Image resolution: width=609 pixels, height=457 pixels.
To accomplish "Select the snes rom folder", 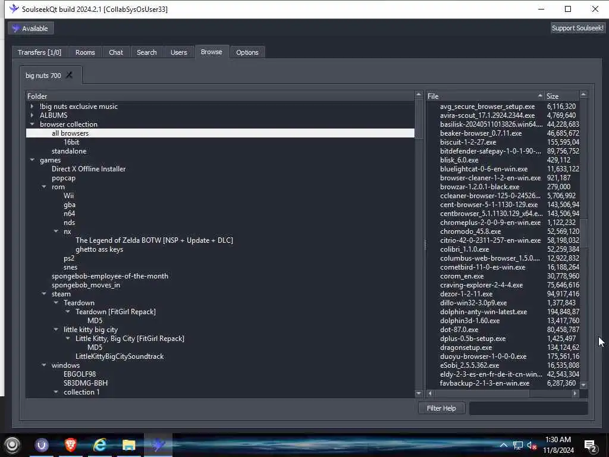I will pyautogui.click(x=70, y=267).
